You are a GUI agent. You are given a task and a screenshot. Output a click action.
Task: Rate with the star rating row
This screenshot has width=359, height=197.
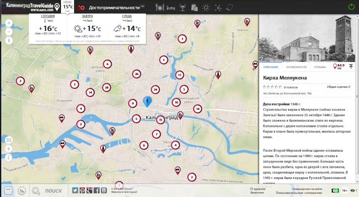click(272, 87)
